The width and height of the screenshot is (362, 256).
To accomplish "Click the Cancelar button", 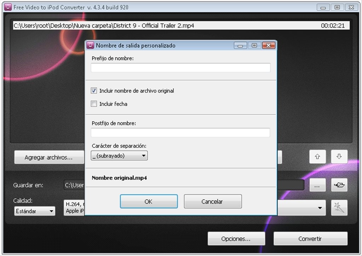I will point(213,201).
